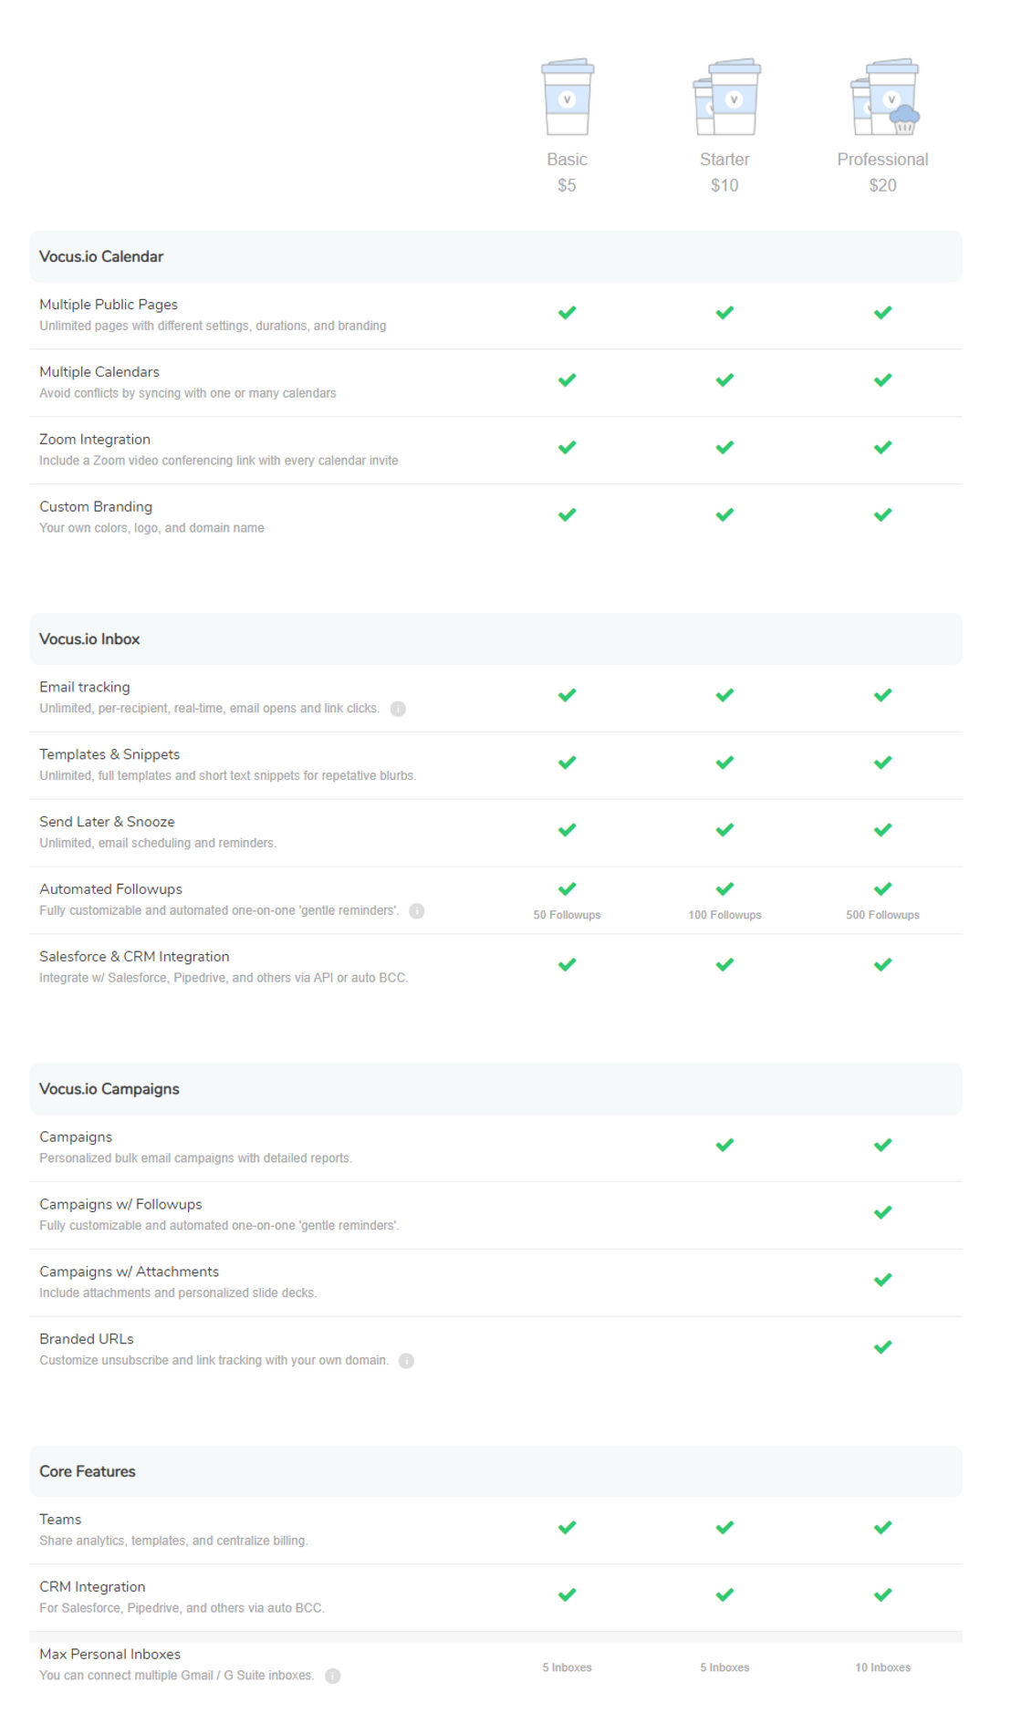Open info icon next to Email tracking description
This screenshot has height=1713, width=1011.
pos(398,709)
